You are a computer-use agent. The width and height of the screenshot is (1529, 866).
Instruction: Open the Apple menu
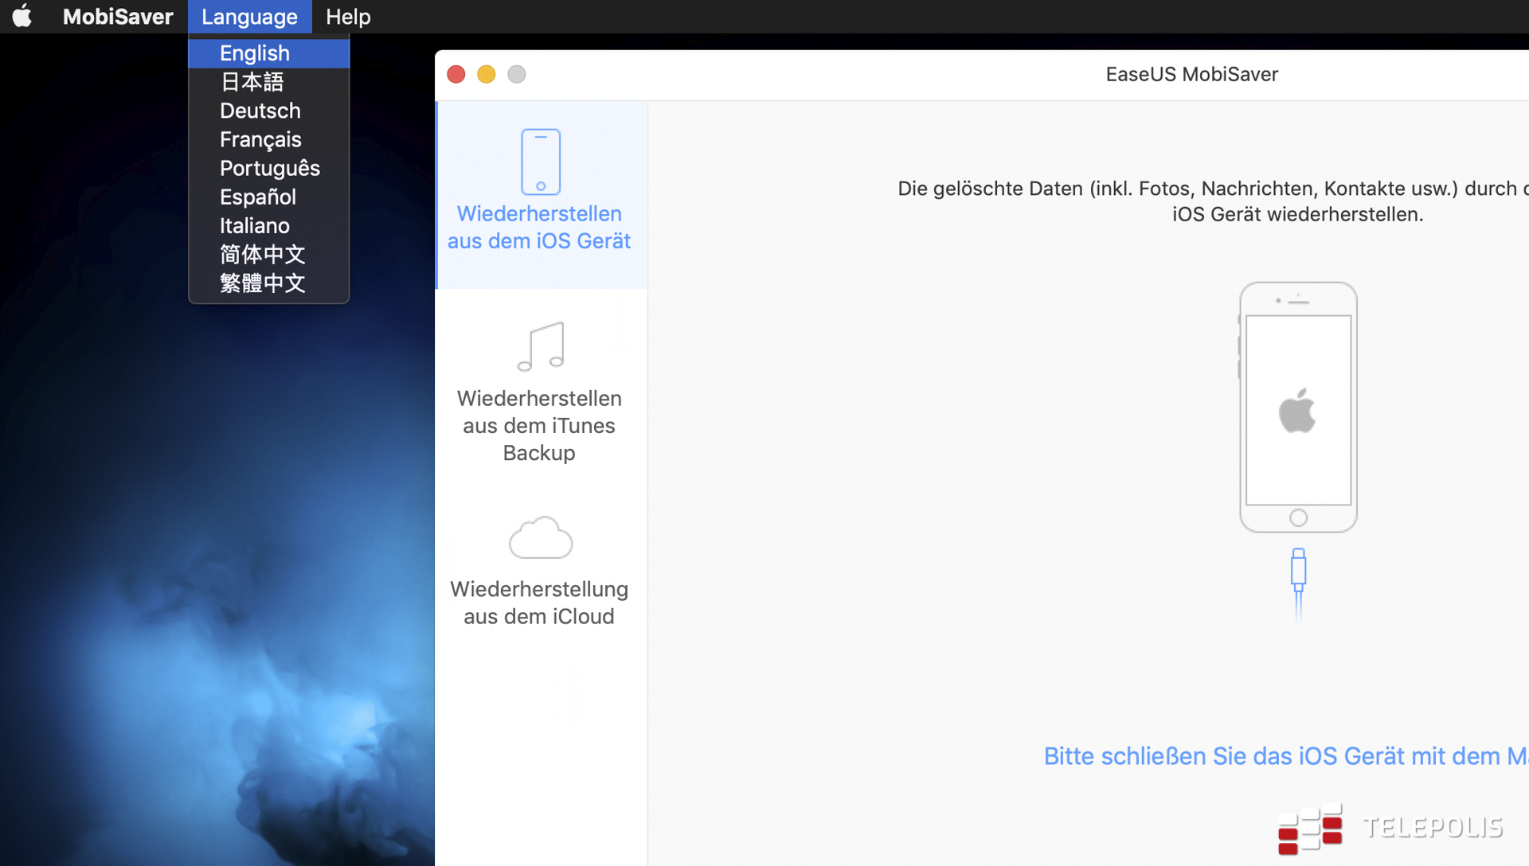pyautogui.click(x=22, y=16)
